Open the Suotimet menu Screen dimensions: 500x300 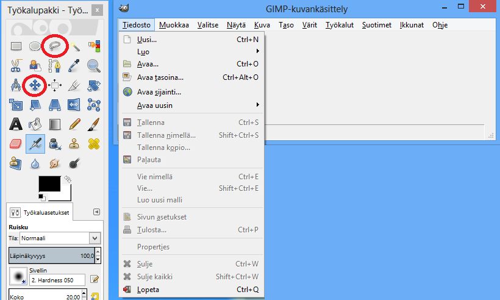pos(376,25)
